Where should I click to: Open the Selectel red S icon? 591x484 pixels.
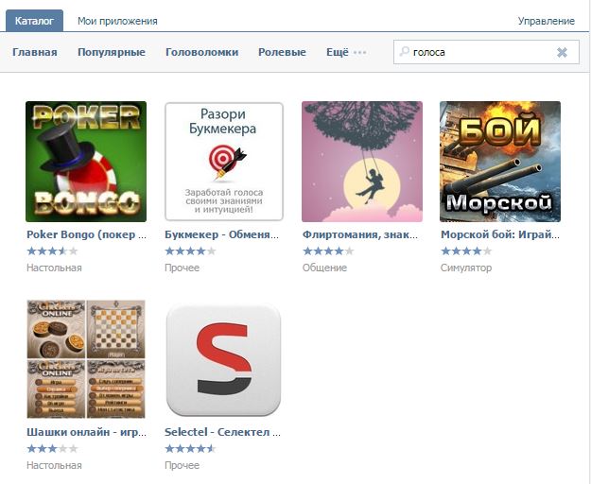coord(223,360)
